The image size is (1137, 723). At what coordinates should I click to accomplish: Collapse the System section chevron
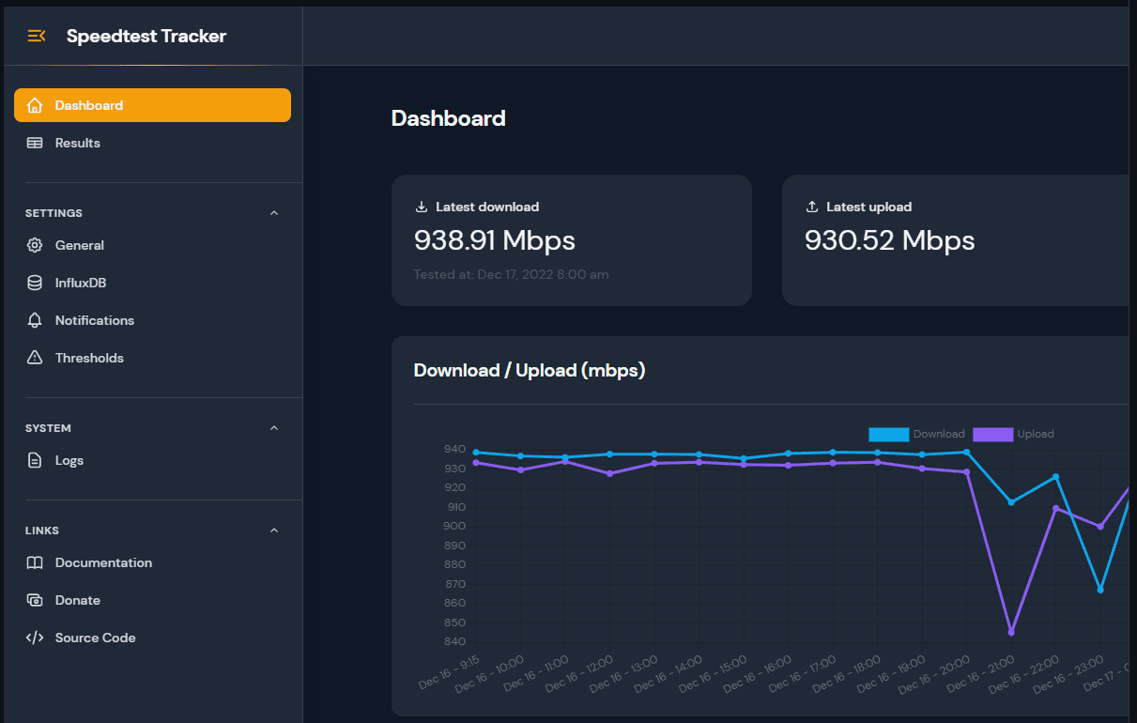click(x=274, y=428)
